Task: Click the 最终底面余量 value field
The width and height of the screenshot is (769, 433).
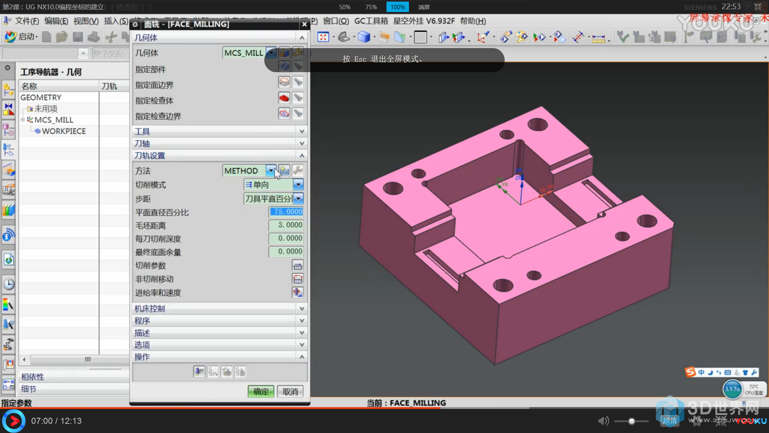Action: click(286, 251)
